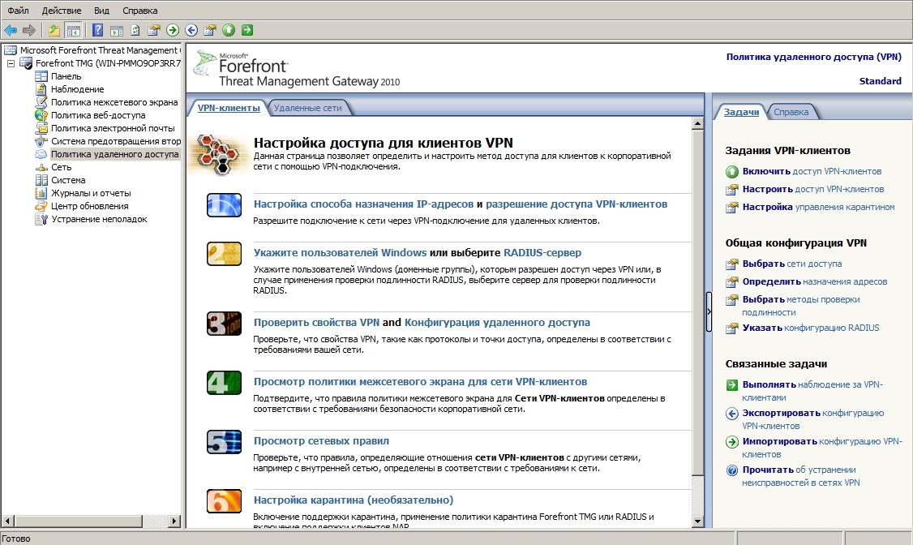Click the green circle right-arrow Import toolbar icon
Image resolution: width=913 pixels, height=545 pixels.
[x=173, y=30]
